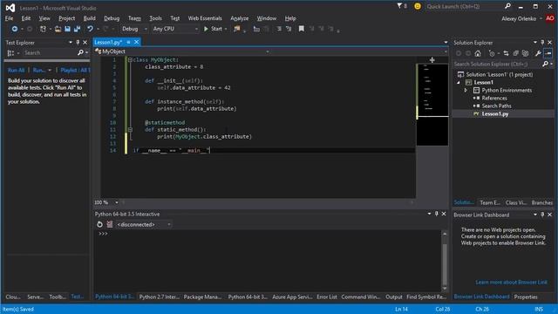Screen dimensions: 558x314
Task: Toggle auto-hide pin on Test Explorer
Action: 78,43
